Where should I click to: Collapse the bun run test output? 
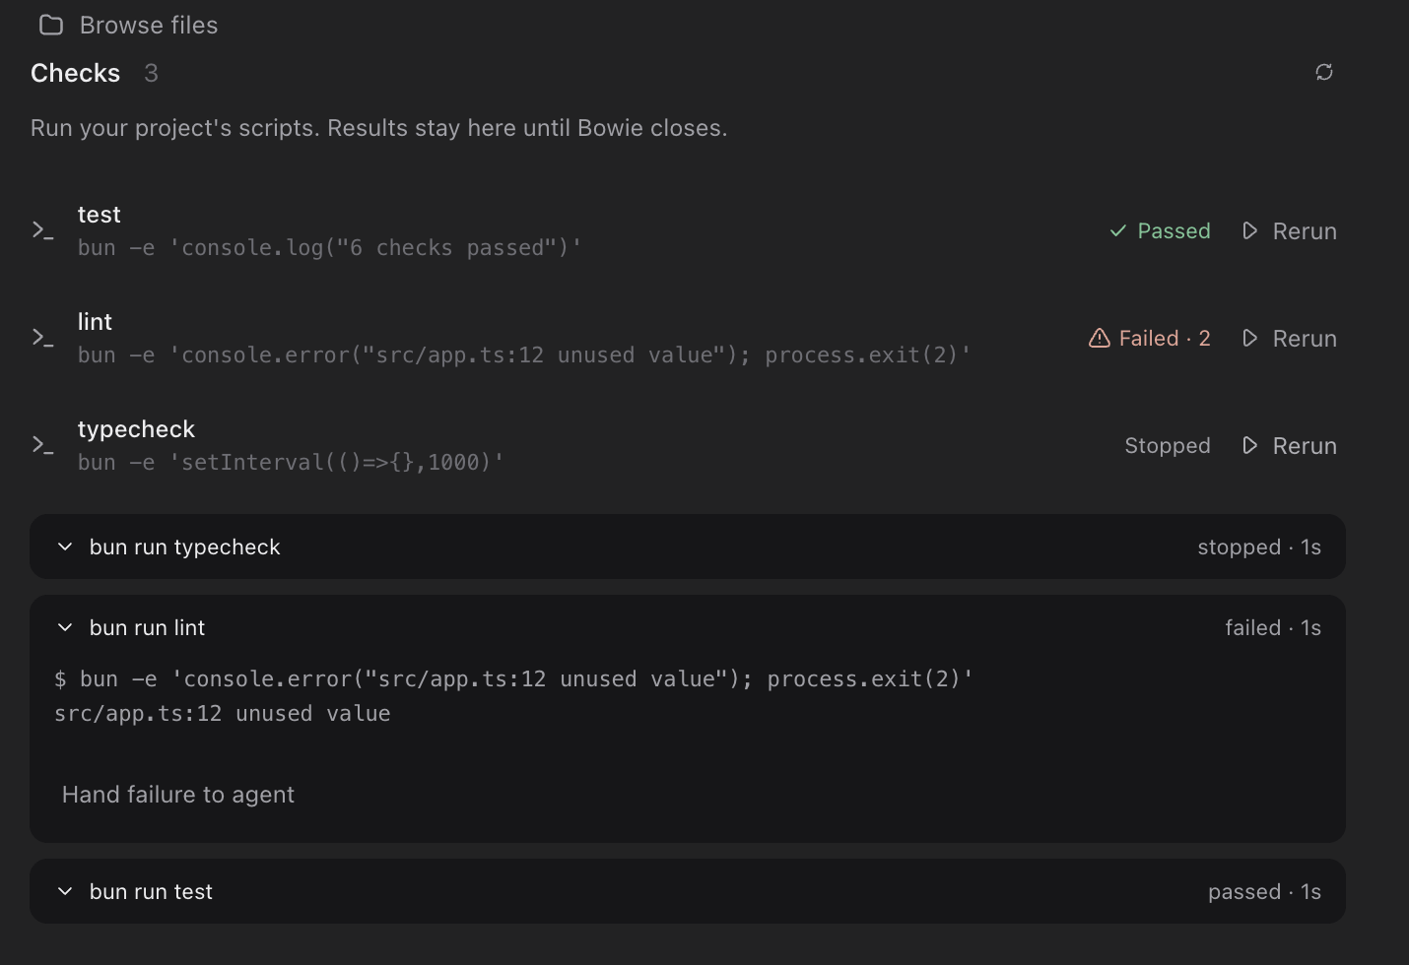point(65,891)
